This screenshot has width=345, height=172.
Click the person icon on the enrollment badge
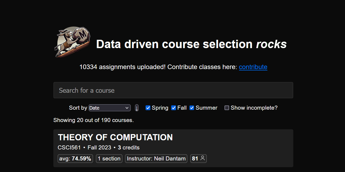click(202, 159)
